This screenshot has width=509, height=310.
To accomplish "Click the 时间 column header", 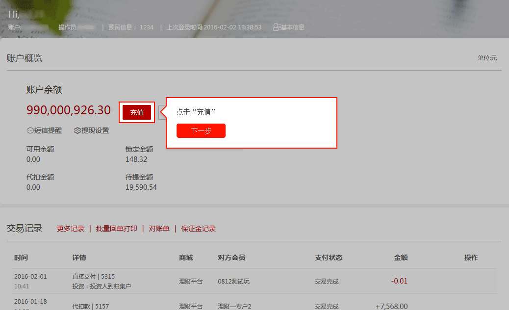I will tap(21, 258).
